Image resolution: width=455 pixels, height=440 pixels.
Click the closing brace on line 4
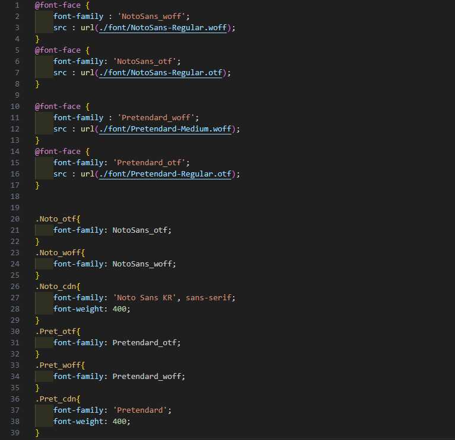point(37,39)
